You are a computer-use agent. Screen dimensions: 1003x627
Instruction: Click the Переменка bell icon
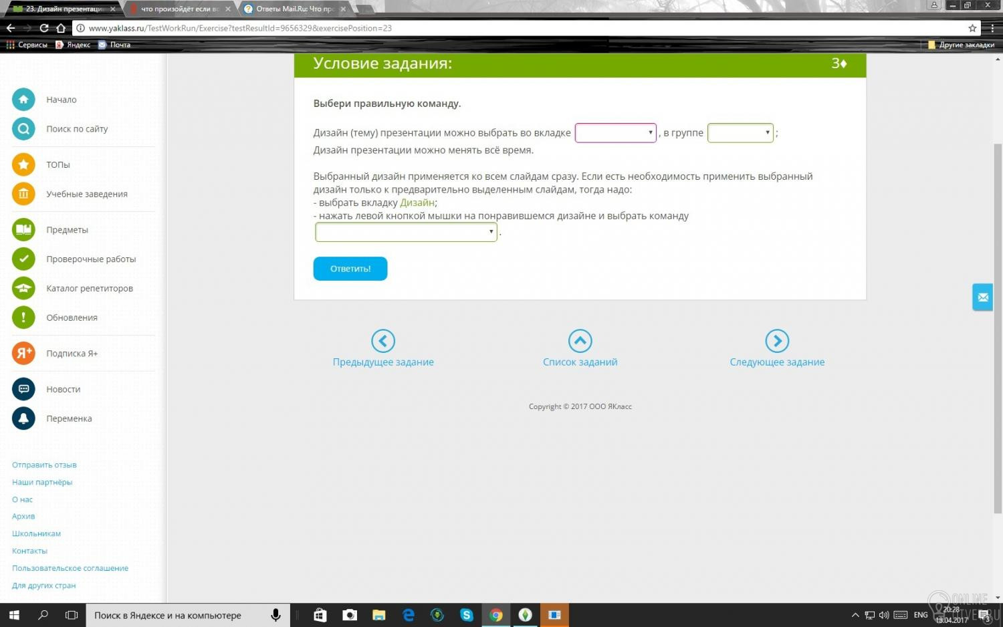tap(23, 418)
